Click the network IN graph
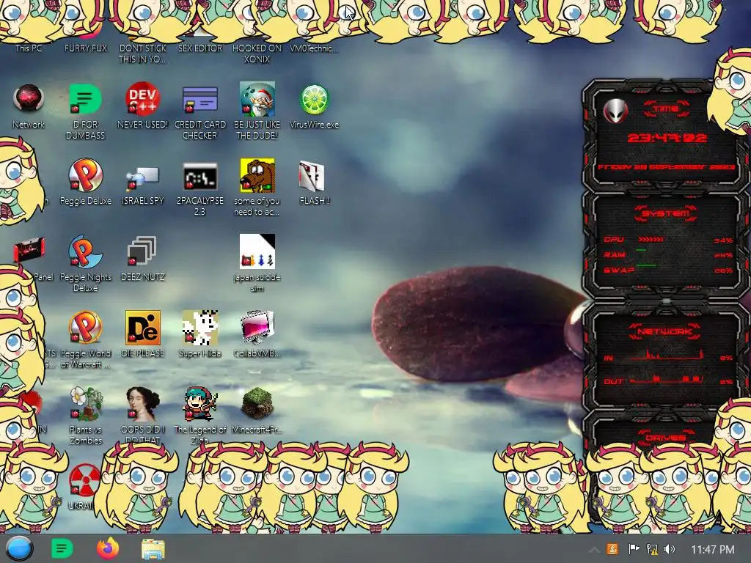The image size is (751, 563). 666,356
